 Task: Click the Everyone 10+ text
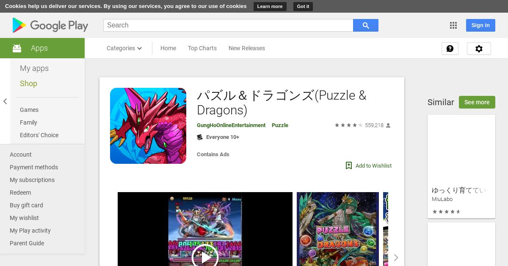pyautogui.click(x=223, y=137)
